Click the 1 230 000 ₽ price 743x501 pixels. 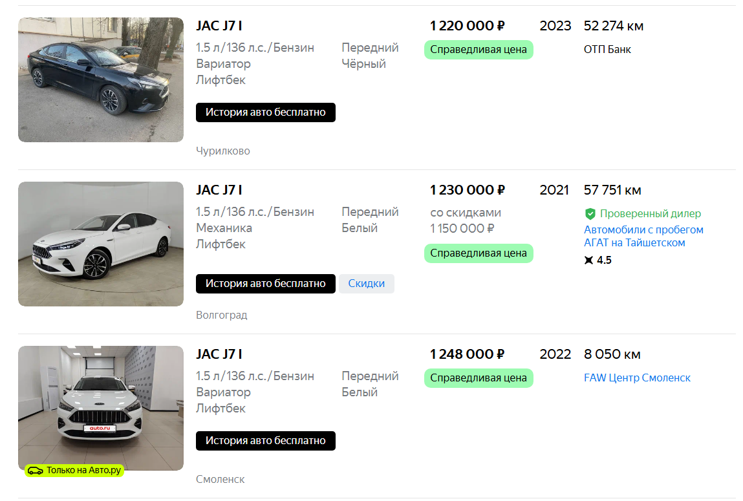point(467,190)
